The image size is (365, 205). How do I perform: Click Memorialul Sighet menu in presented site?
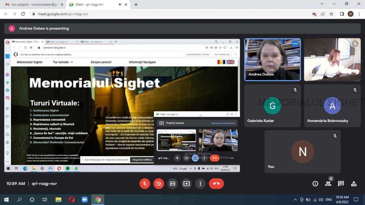tap(30, 62)
